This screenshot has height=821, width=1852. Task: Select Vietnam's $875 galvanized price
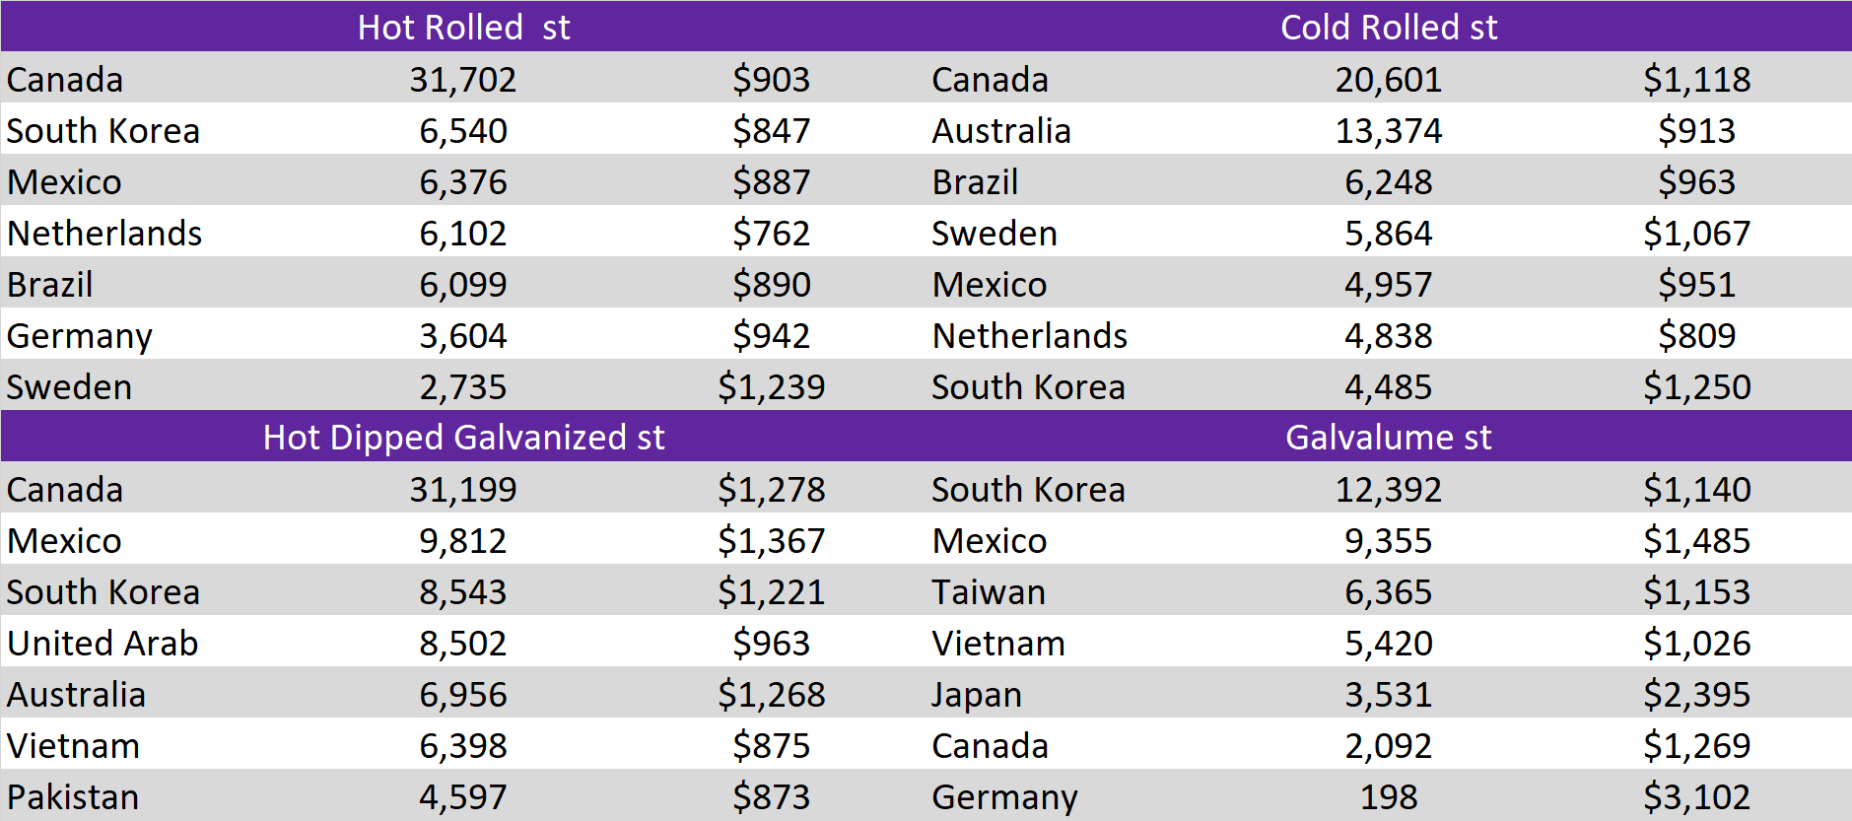click(x=771, y=745)
